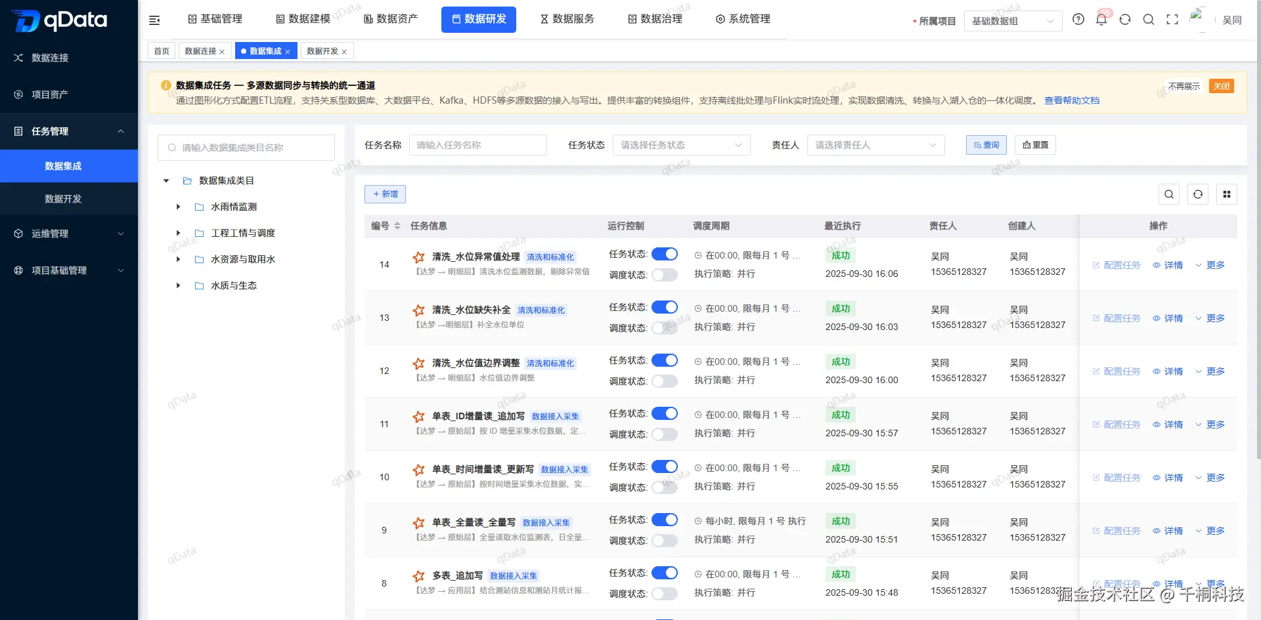Viewport: 1261px width, 620px height.
Task: Collapse the sidebar via hamburger icon
Action: pyautogui.click(x=154, y=20)
